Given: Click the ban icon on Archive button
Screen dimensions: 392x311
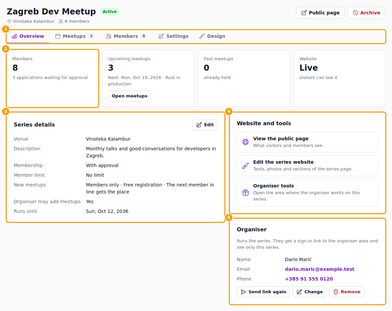Looking at the screenshot, I should (x=355, y=13).
